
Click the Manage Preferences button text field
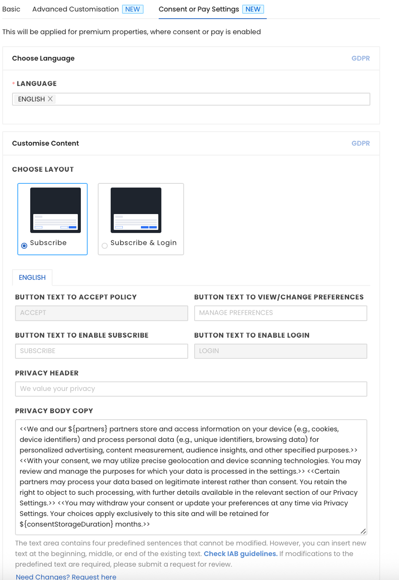click(x=280, y=313)
